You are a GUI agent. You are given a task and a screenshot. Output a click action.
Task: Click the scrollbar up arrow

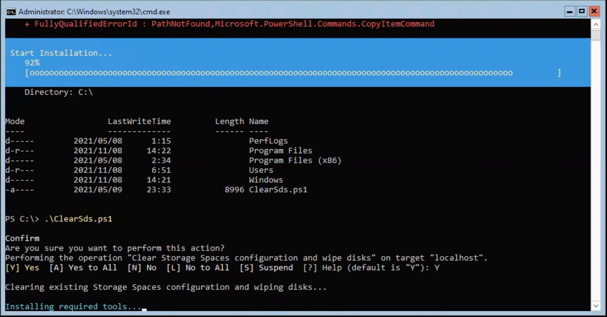click(596, 24)
